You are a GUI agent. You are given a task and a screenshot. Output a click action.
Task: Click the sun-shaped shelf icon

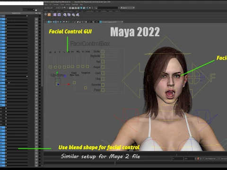(x=45, y=14)
